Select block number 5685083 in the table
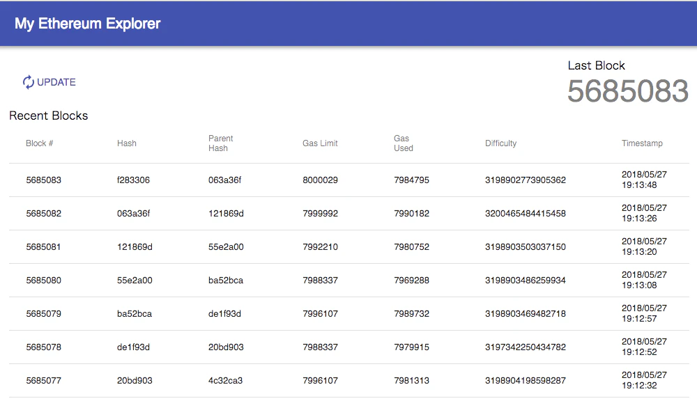 (43, 180)
